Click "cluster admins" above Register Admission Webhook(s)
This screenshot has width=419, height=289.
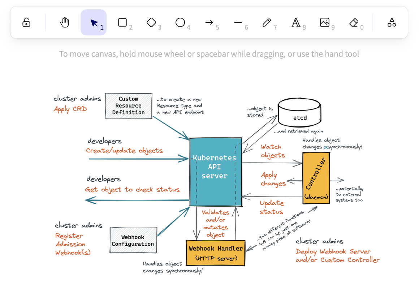pos(79,225)
